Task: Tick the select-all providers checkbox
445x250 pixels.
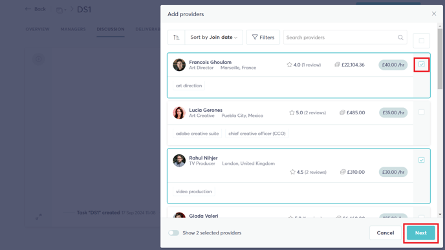Action: [x=422, y=41]
